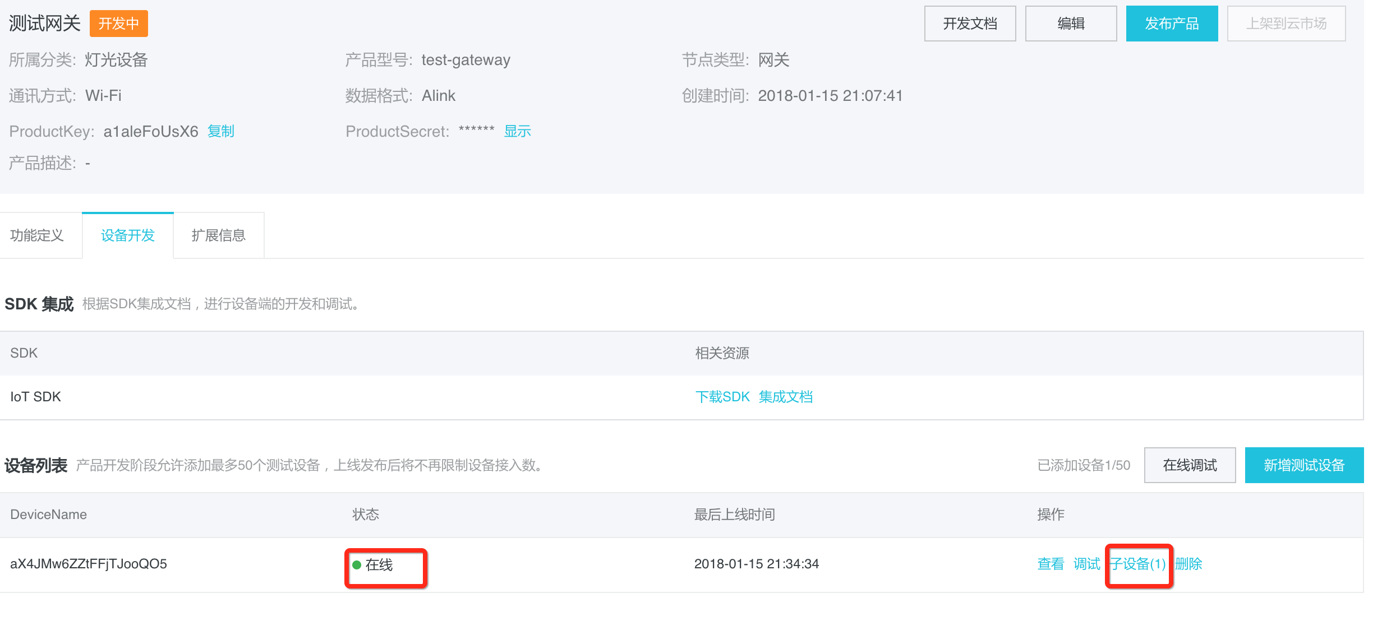Viewport: 1382px width, 621px height.
Task: Copy ProductKey using 复制 link
Action: point(221,131)
